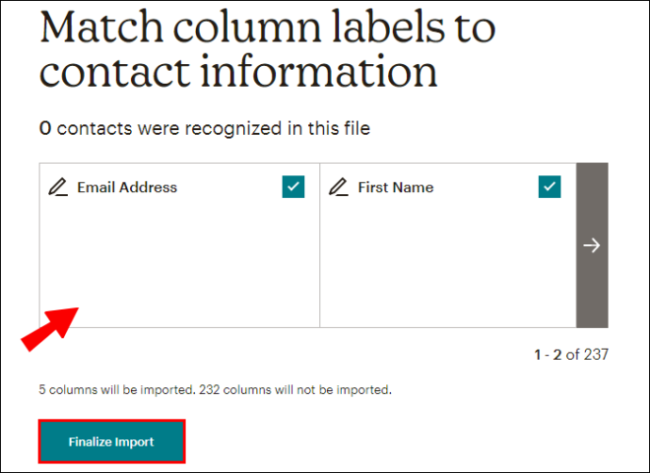Image resolution: width=650 pixels, height=473 pixels.
Task: Select the First Name column label
Action: tap(396, 188)
